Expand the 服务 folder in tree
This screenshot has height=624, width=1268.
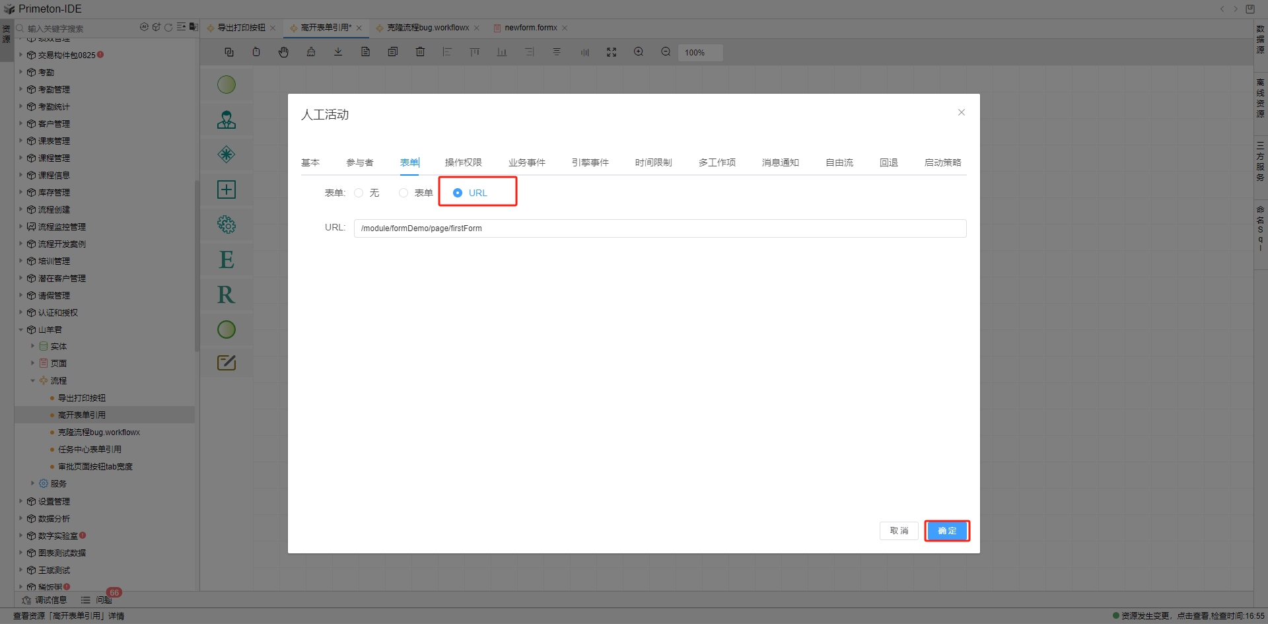tap(32, 483)
